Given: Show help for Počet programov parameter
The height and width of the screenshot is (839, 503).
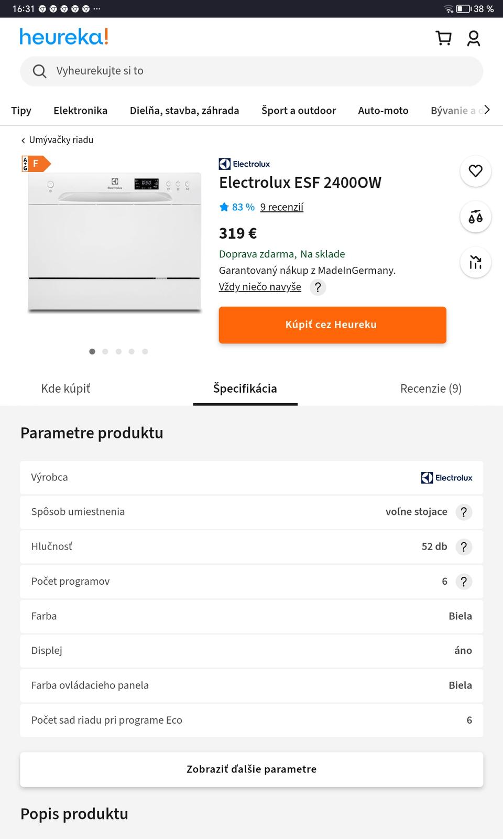Looking at the screenshot, I should (x=464, y=582).
